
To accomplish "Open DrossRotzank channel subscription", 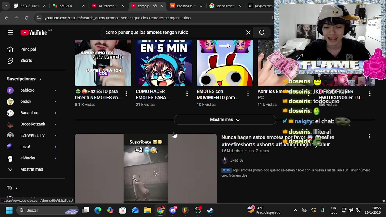I will pyautogui.click(x=33, y=124).
